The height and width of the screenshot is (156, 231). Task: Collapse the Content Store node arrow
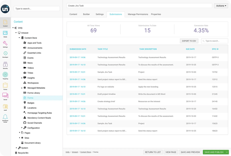tap(19, 38)
